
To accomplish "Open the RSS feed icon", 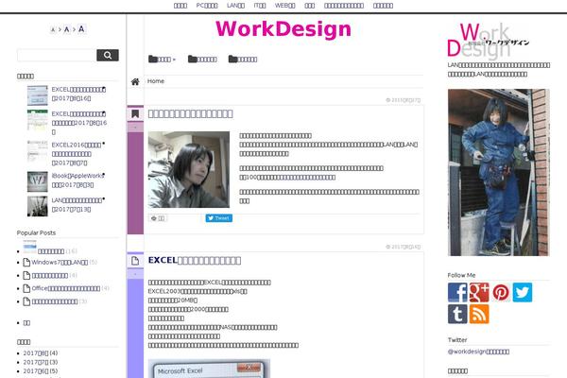I will coord(479,314).
